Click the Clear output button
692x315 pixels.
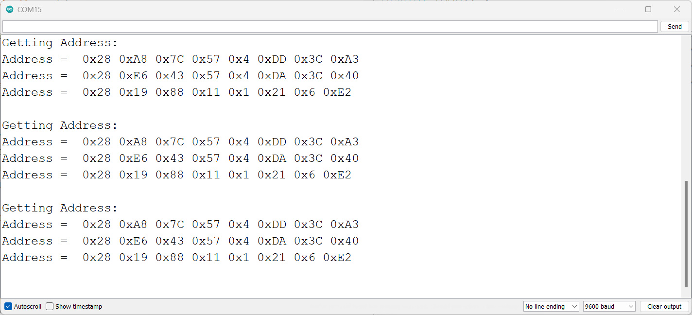664,306
